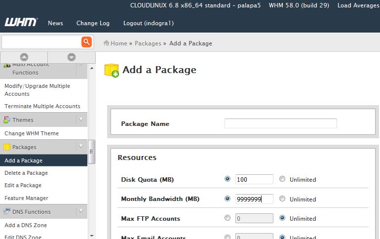Click Logout (indogra1) link
Screen dimensions: 380x239
[x=148, y=23]
